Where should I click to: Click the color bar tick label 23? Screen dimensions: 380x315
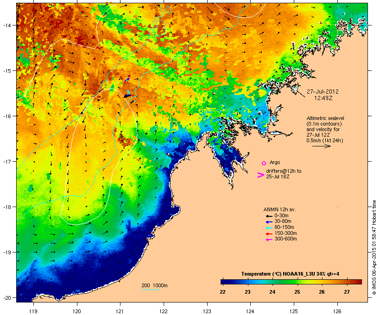247,292
